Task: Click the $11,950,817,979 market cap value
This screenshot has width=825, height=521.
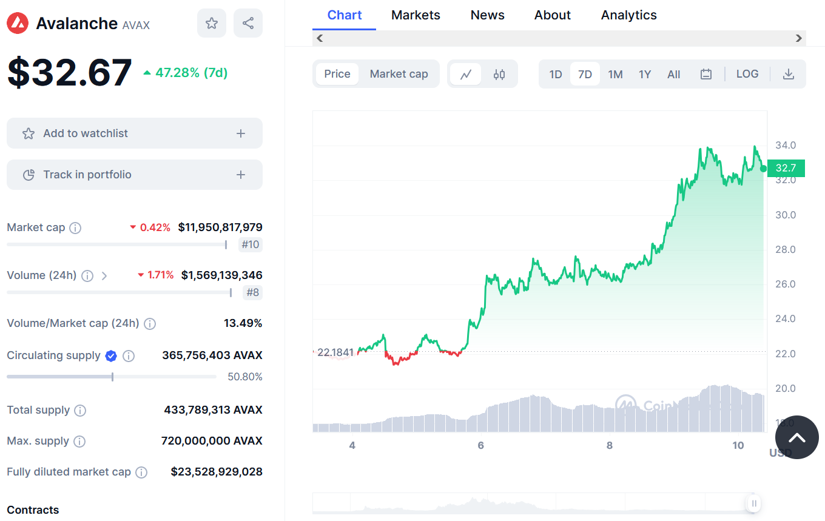Action: (x=220, y=227)
